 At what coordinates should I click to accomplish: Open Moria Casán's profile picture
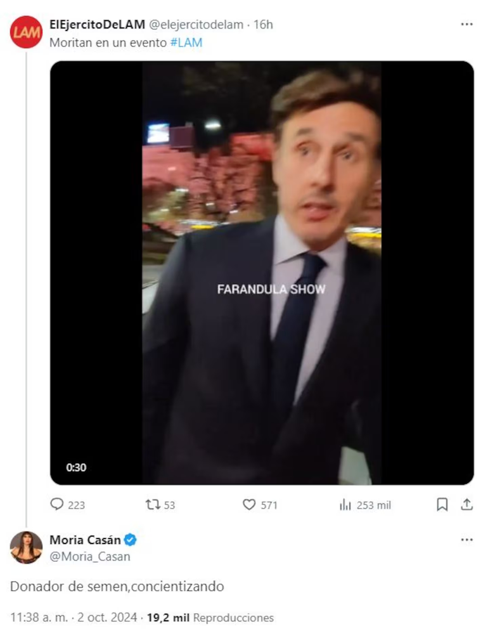pyautogui.click(x=26, y=547)
